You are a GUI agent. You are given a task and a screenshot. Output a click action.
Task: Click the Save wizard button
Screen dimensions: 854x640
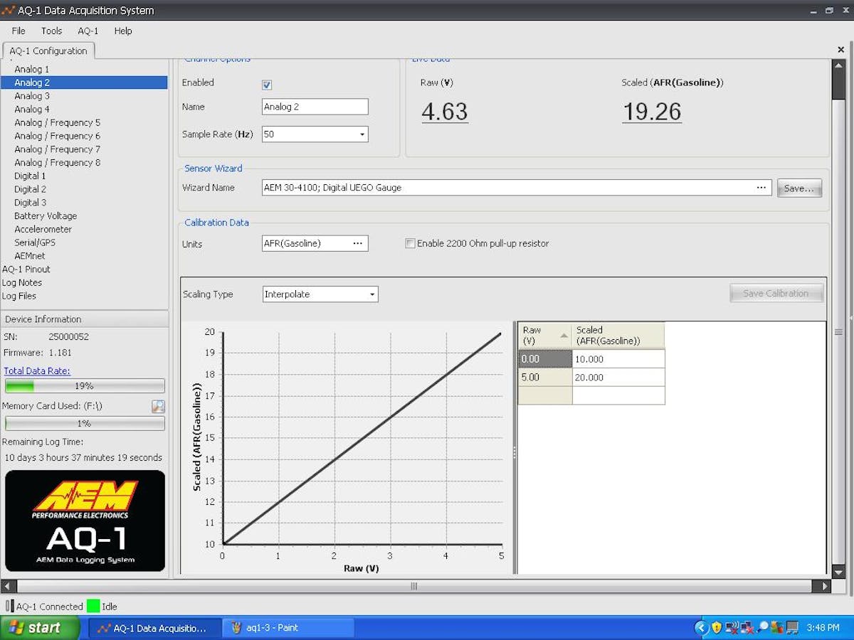tap(798, 188)
